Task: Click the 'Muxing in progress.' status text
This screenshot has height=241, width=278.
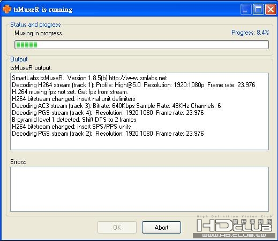Action: (39, 33)
